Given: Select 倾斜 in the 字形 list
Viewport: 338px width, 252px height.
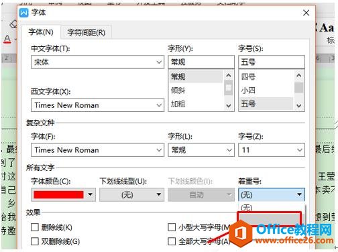Looking at the screenshot, I should tap(196, 90).
